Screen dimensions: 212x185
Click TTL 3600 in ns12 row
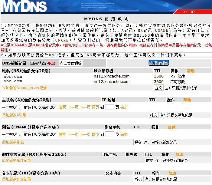pos(159,82)
